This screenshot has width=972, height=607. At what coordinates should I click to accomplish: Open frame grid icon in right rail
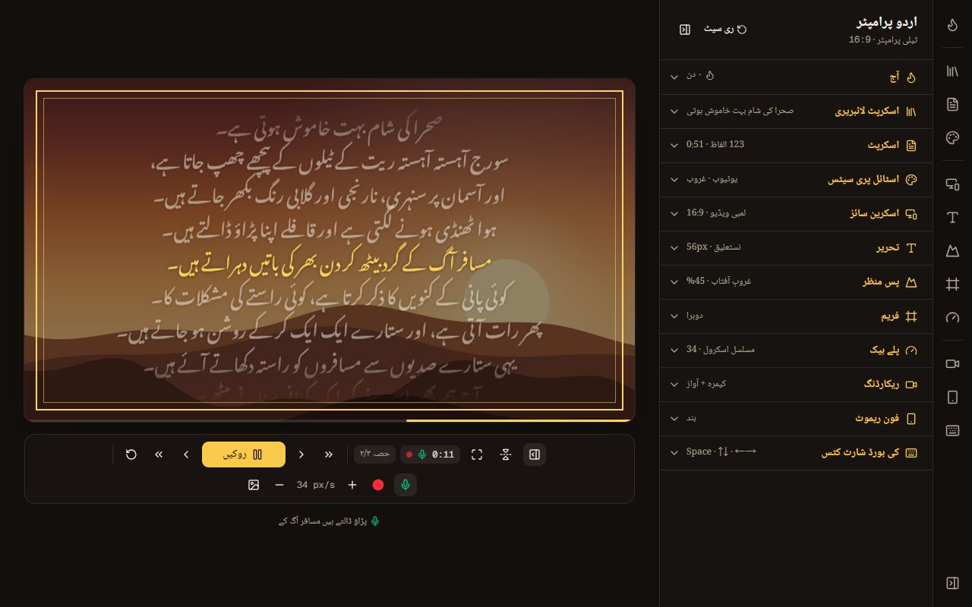(952, 284)
